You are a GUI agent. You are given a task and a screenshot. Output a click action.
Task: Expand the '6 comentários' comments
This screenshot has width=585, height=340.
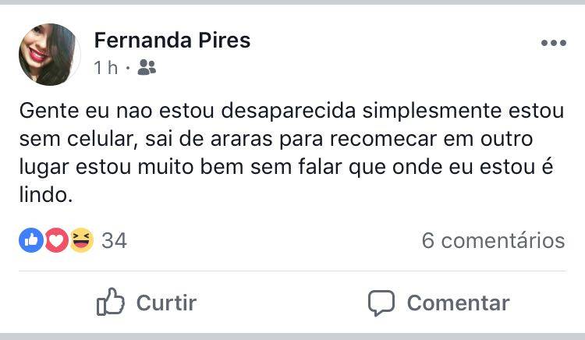click(493, 241)
